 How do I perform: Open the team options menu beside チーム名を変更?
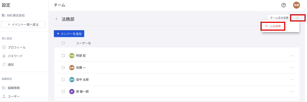point(297,18)
